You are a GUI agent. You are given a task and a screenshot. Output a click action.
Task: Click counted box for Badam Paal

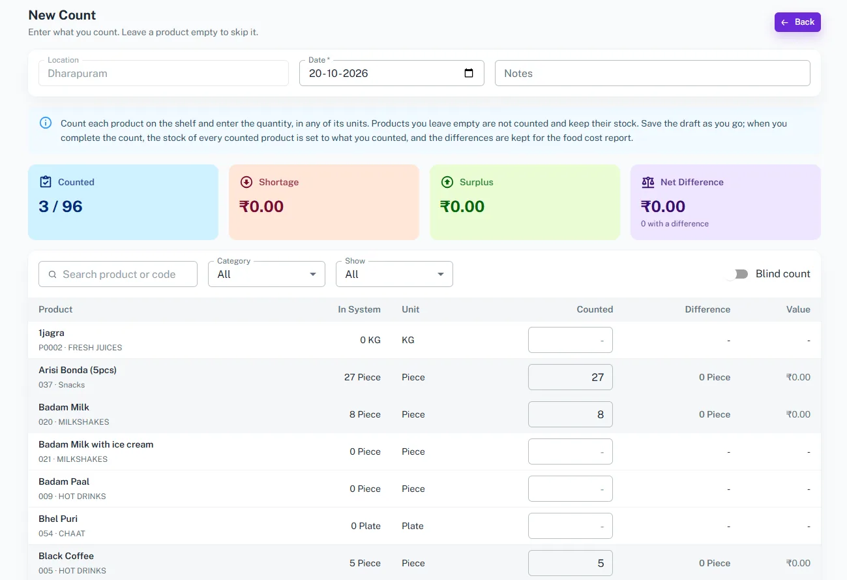[x=571, y=489]
